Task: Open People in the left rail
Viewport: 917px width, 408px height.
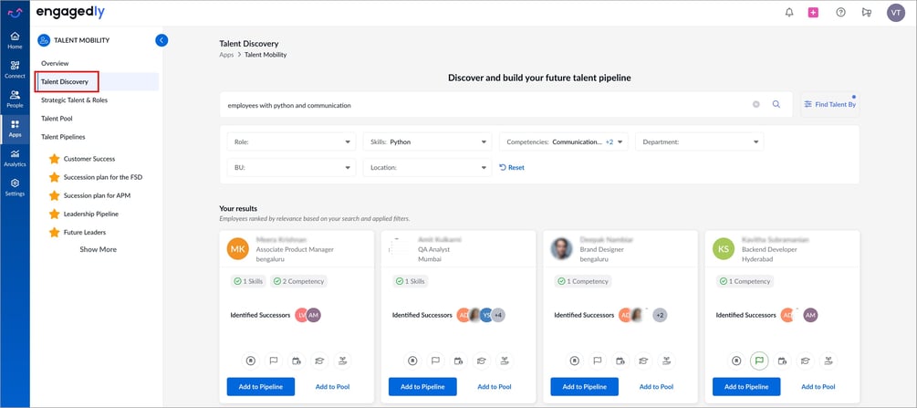Action: coord(15,99)
